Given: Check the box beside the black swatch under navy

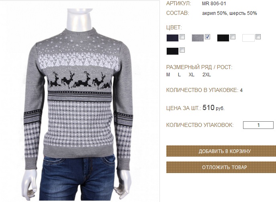Looking at the screenshot, I should [x=182, y=50].
